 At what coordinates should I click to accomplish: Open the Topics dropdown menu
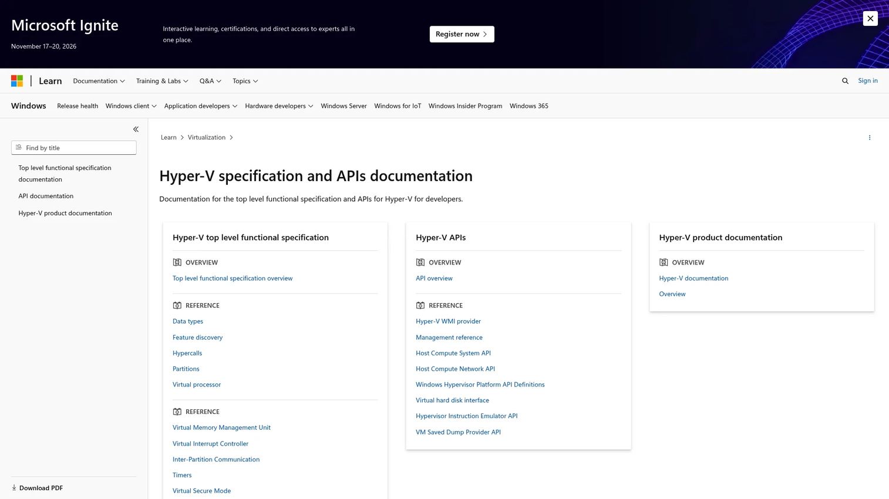pyautogui.click(x=245, y=81)
